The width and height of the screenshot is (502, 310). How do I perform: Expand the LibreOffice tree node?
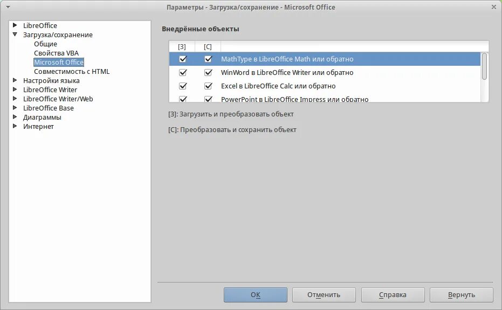(15, 25)
